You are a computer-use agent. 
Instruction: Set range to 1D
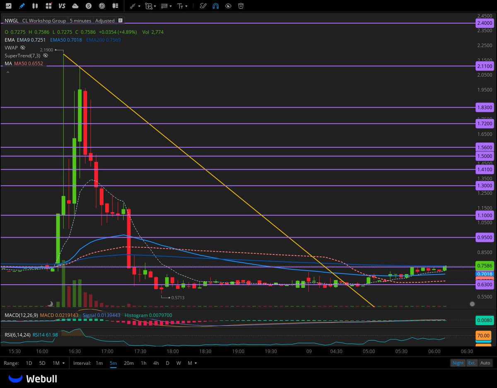(x=29, y=363)
